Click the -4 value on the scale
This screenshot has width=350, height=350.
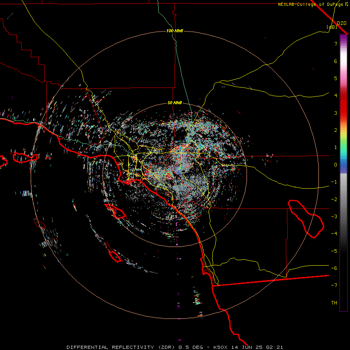(334, 234)
